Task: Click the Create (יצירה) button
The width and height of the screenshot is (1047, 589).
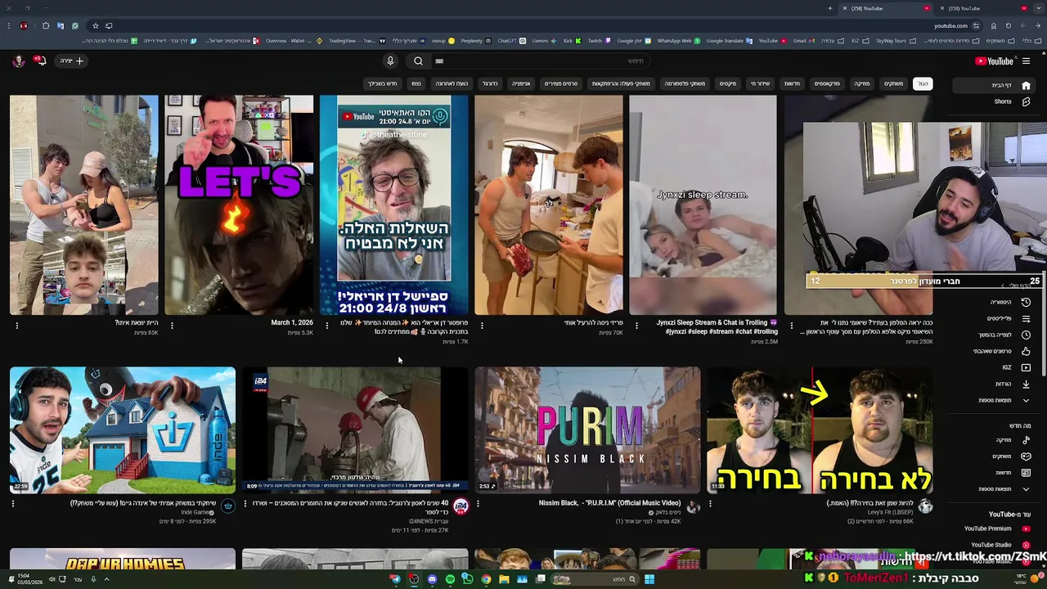Action: [x=71, y=61]
